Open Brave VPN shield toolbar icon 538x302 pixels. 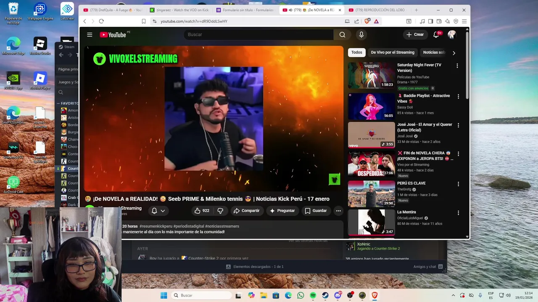(456, 21)
